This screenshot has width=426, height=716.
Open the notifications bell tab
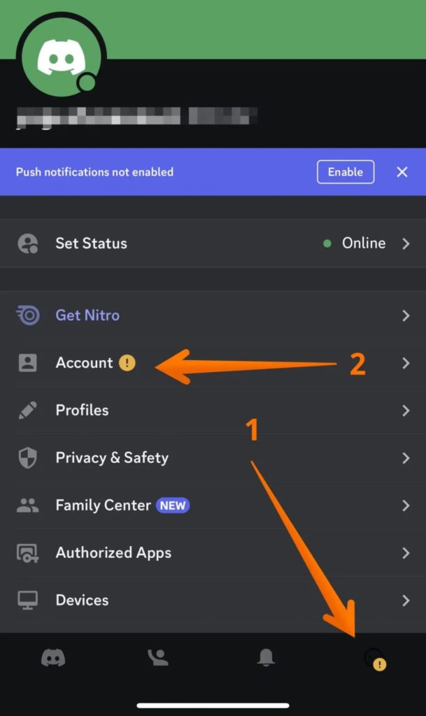(x=266, y=657)
